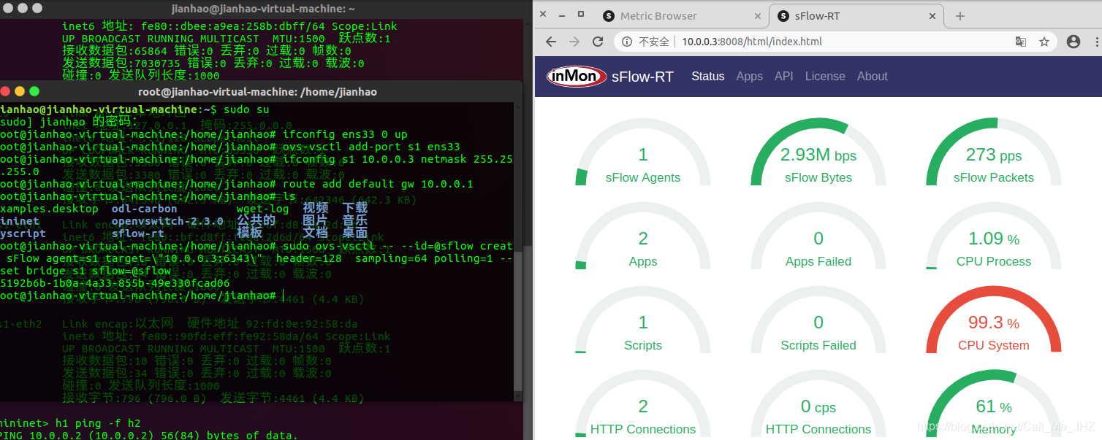1102x440 pixels.
Task: Click the 99.3 % CPU value text
Action: [994, 323]
